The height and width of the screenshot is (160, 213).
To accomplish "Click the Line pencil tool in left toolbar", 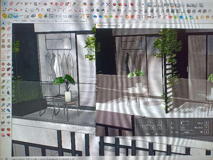I will (x=3, y=35).
